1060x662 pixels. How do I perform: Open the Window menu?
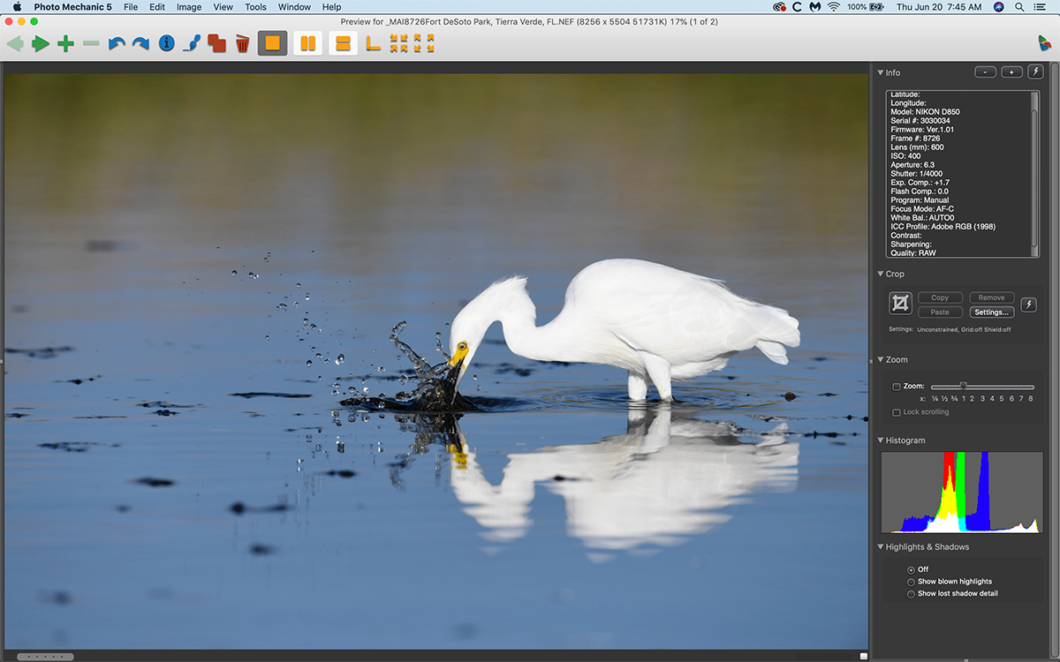pyautogui.click(x=294, y=7)
